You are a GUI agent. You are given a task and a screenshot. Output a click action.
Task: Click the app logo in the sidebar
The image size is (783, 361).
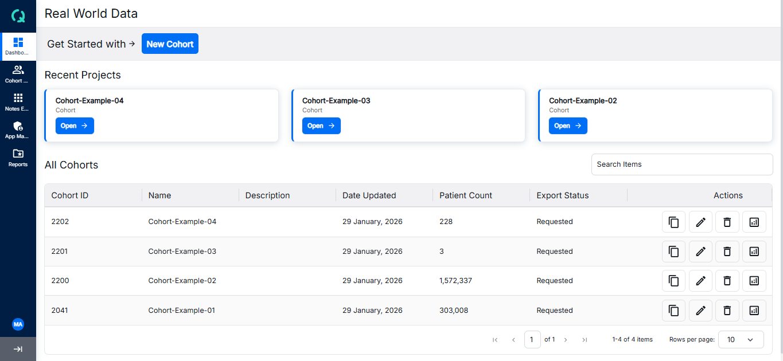[x=18, y=15]
